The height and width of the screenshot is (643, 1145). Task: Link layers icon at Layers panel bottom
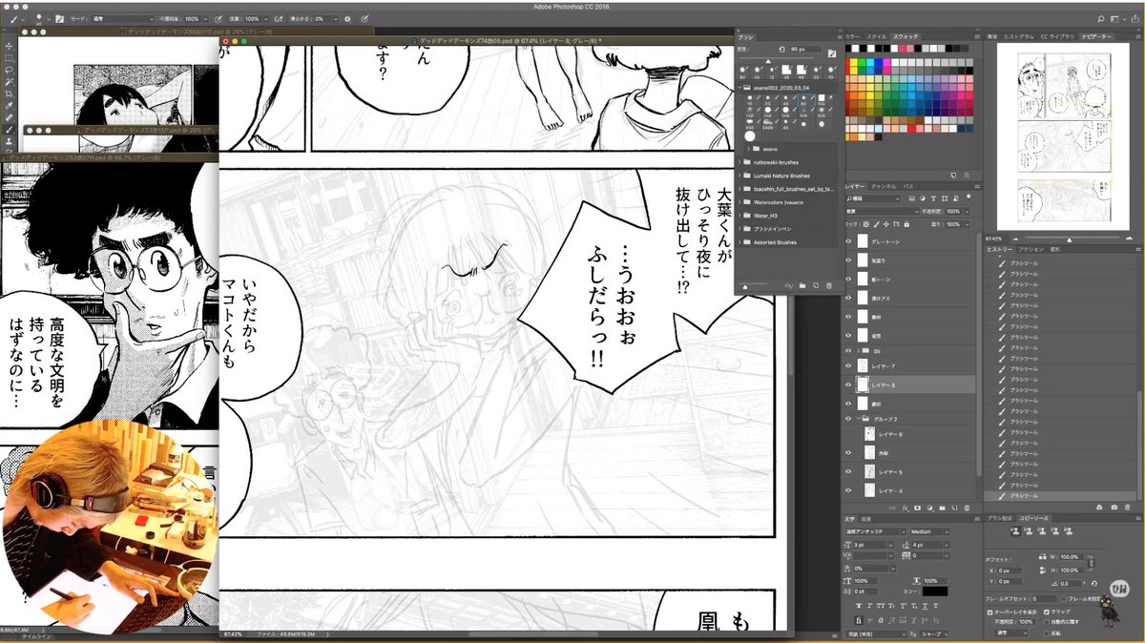[892, 508]
